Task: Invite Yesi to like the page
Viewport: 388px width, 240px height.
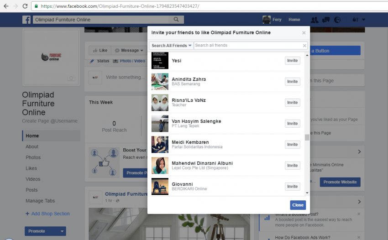Action: pyautogui.click(x=292, y=61)
